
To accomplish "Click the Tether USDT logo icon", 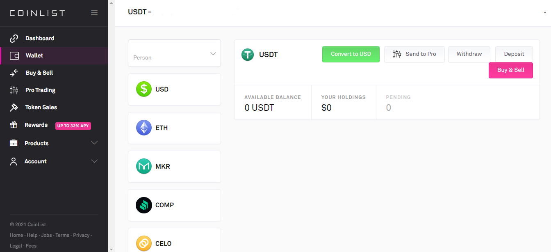I will (x=248, y=55).
